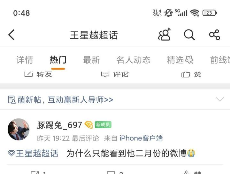This screenshot has height=174, width=230.
Task: Open the 精选 tab
Action: [x=180, y=60]
